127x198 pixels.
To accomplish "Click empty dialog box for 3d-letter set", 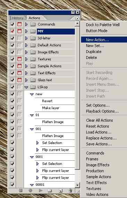I will 19,38.
